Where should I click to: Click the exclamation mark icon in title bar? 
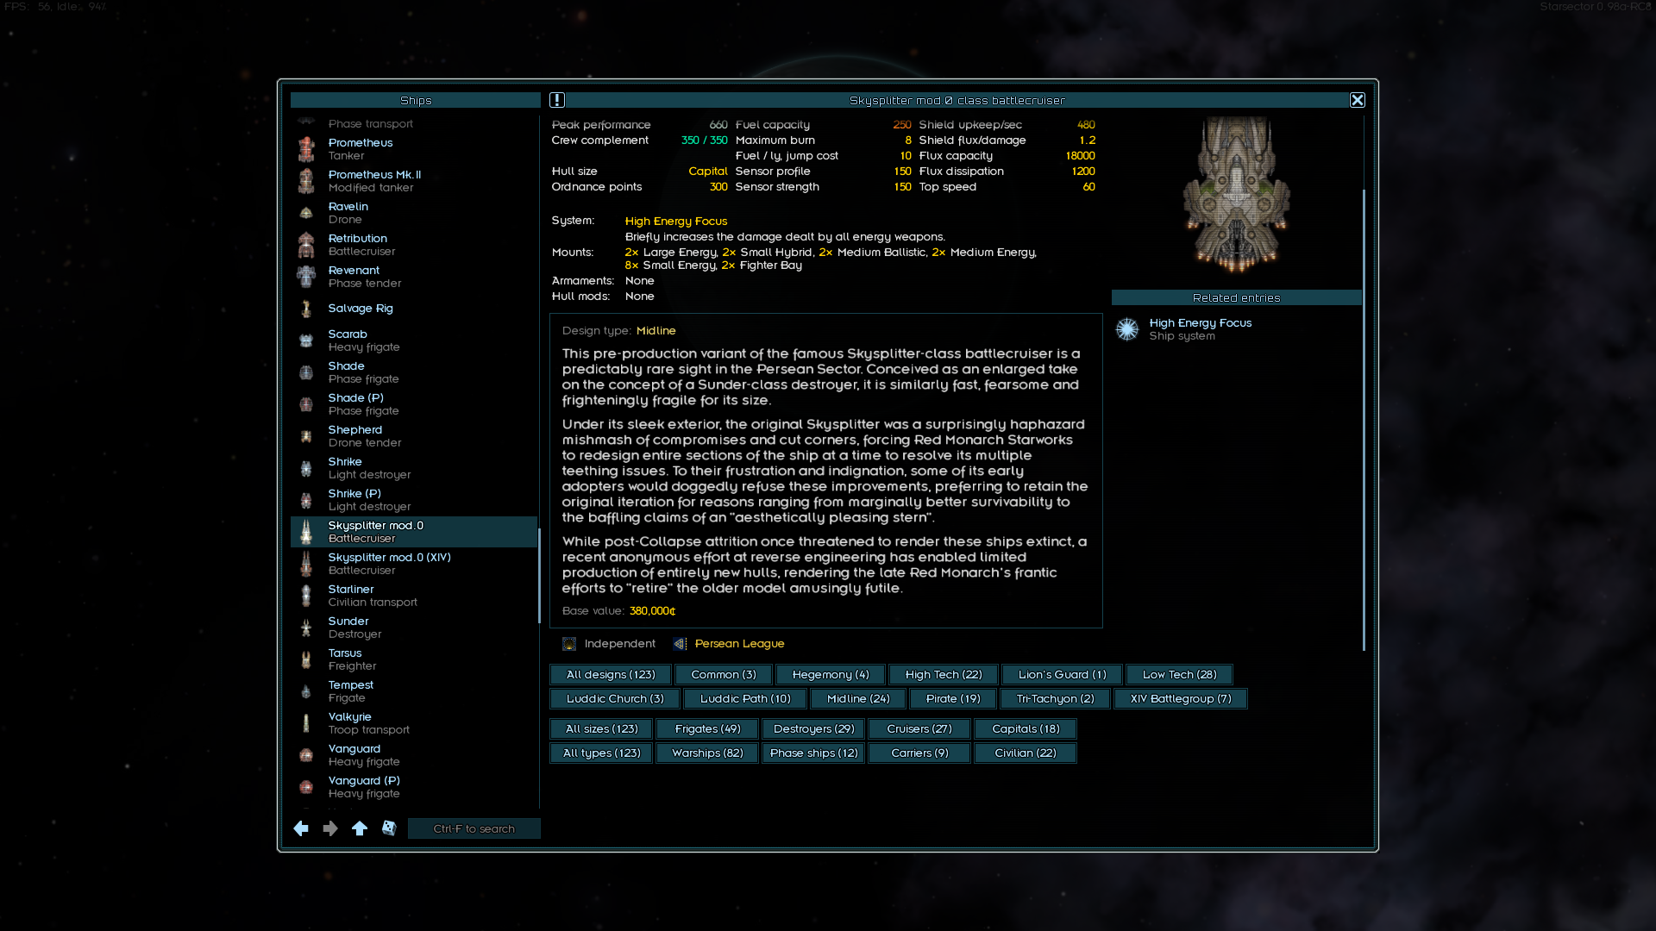pyautogui.click(x=557, y=100)
